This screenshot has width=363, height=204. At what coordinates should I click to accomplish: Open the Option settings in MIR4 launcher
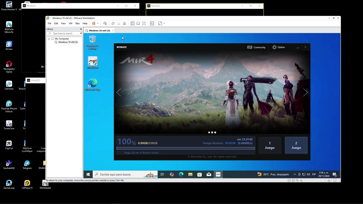(x=278, y=47)
